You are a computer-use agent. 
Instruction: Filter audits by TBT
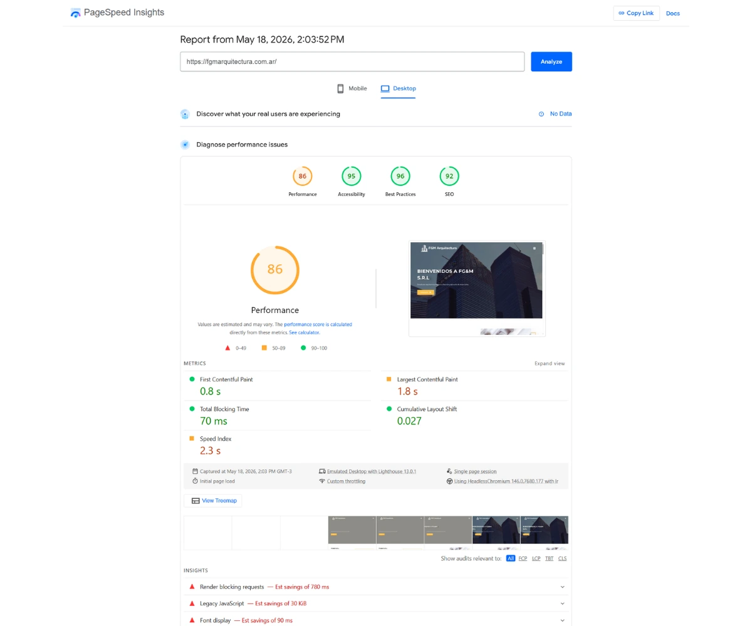[x=550, y=558]
